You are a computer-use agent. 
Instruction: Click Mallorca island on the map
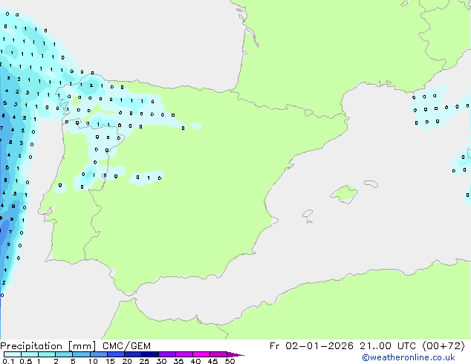(x=343, y=195)
